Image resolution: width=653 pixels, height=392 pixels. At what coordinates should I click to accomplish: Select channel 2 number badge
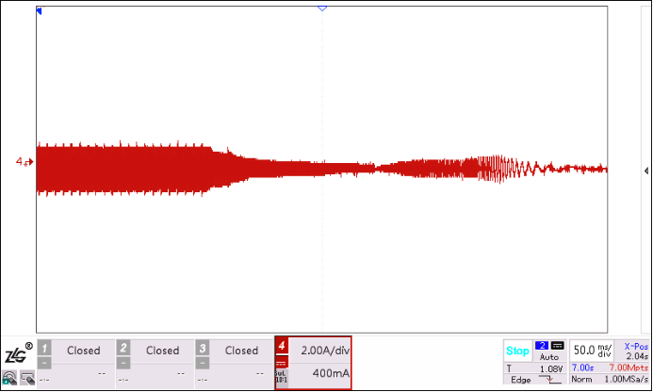coord(123,348)
